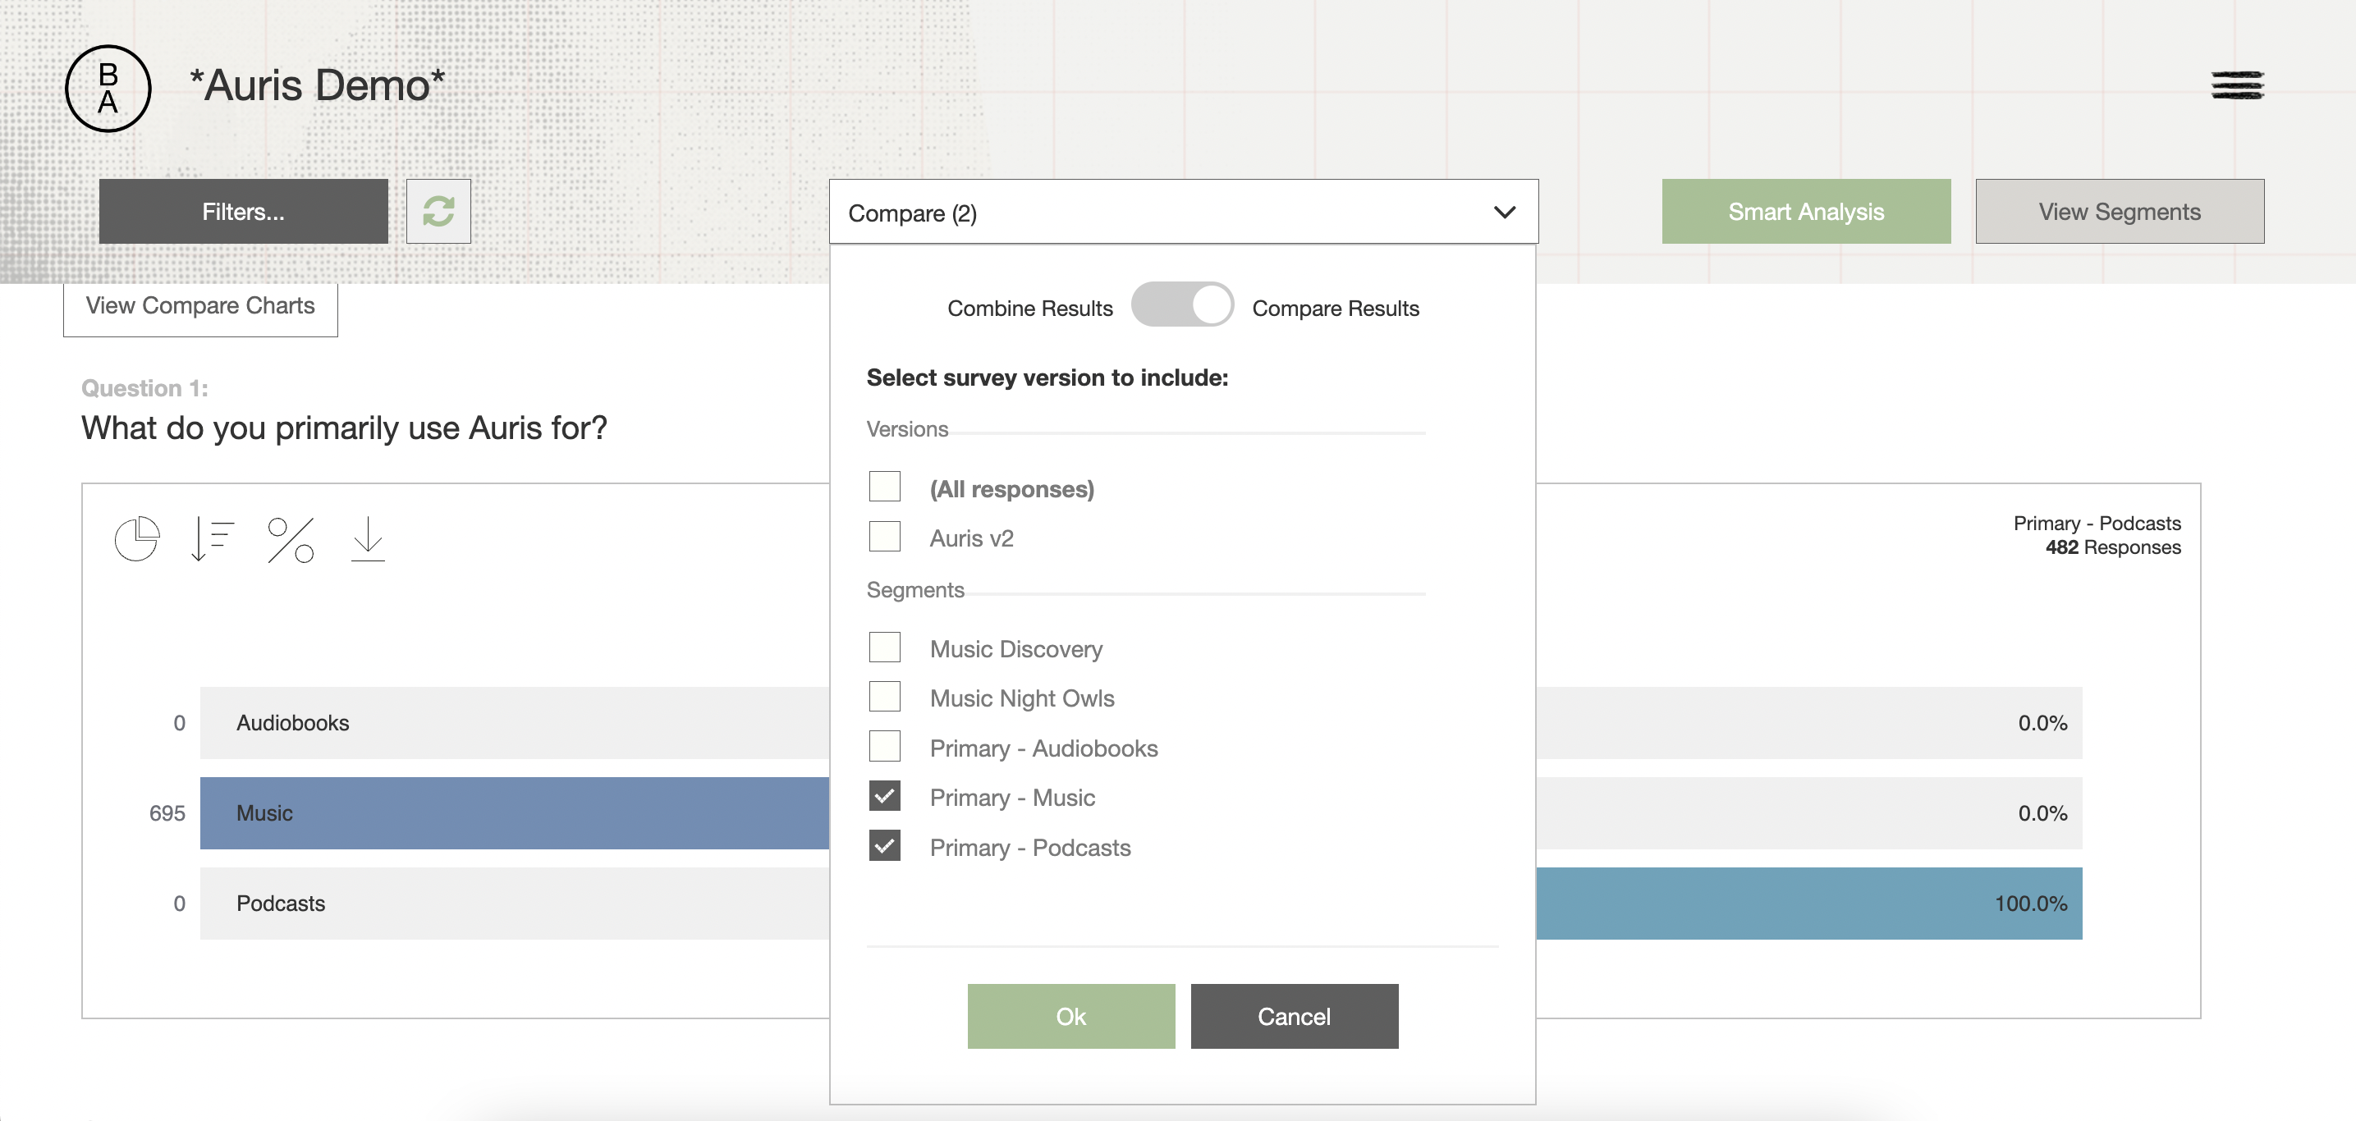Viewport: 2356px width, 1121px height.
Task: Uncheck the Primary - Music checkbox
Action: [883, 795]
